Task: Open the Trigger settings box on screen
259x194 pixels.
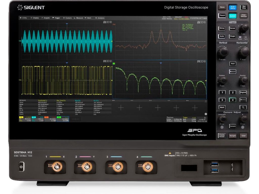Action: click(189, 119)
